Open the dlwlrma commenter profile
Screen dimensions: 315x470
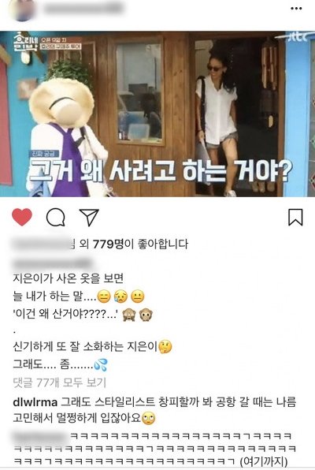coord(35,402)
